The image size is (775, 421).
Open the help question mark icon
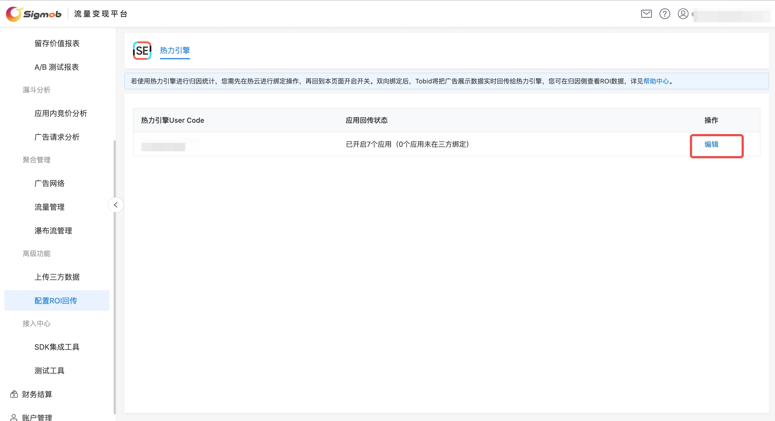click(665, 13)
